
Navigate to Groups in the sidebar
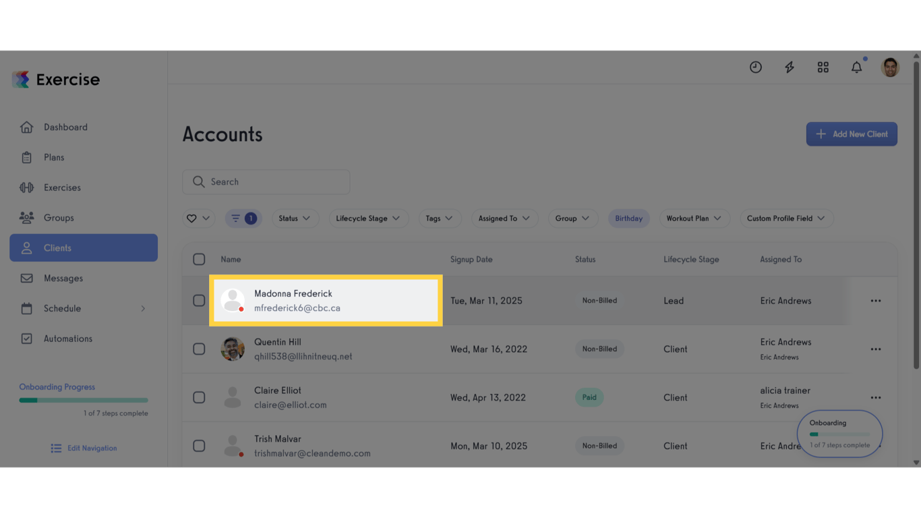[x=59, y=217]
